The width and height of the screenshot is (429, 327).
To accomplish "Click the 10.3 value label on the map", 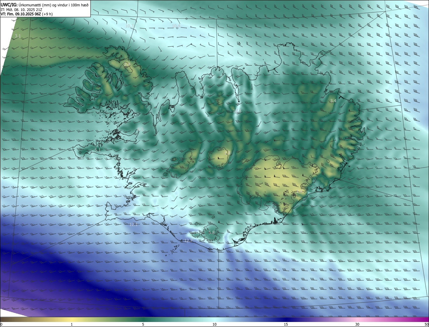I will 129,26.
